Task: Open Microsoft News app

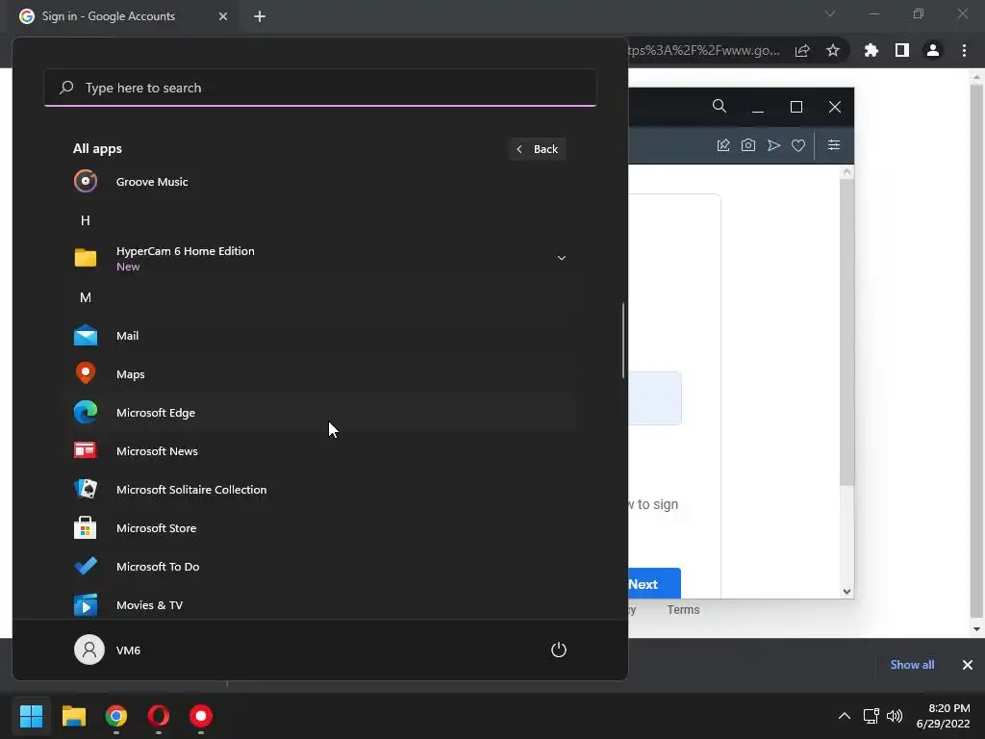Action: [x=319, y=451]
